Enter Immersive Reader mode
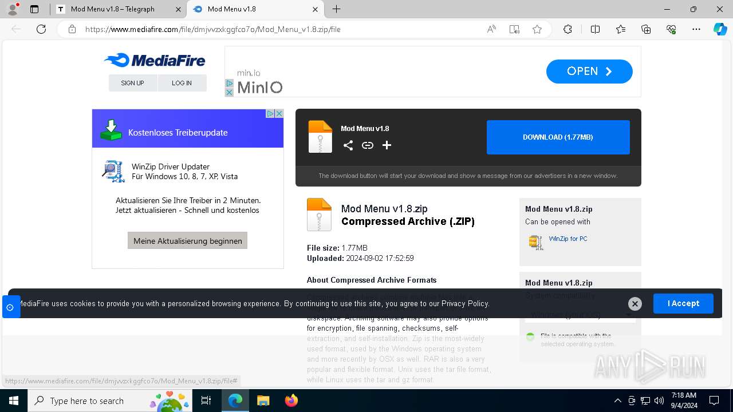The height and width of the screenshot is (412, 733). [514, 29]
